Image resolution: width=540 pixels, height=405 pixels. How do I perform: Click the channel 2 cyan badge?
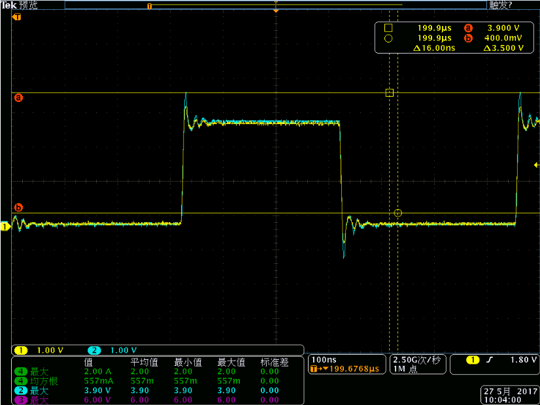tap(94, 350)
